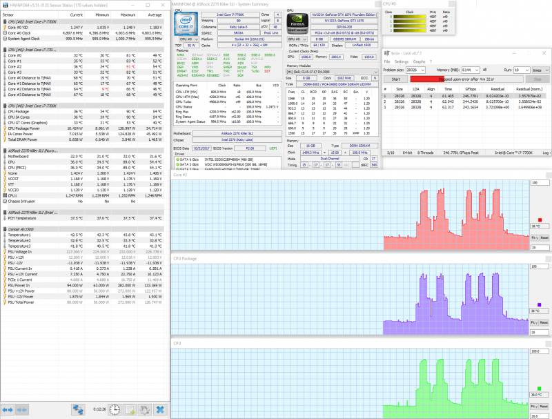Click the ASRock Z270 Killer SLI motherboard field

(x=237, y=133)
